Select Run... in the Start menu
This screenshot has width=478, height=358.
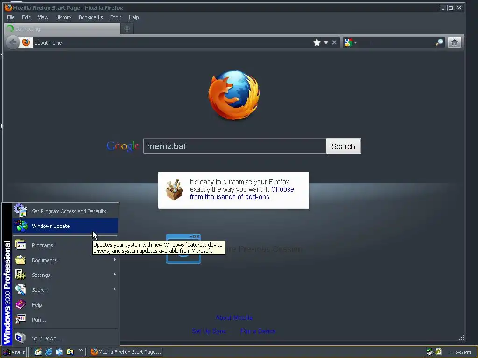65,320
